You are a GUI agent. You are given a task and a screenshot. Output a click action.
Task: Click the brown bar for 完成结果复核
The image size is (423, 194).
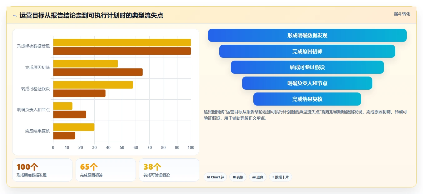pyautogui.click(x=64, y=136)
